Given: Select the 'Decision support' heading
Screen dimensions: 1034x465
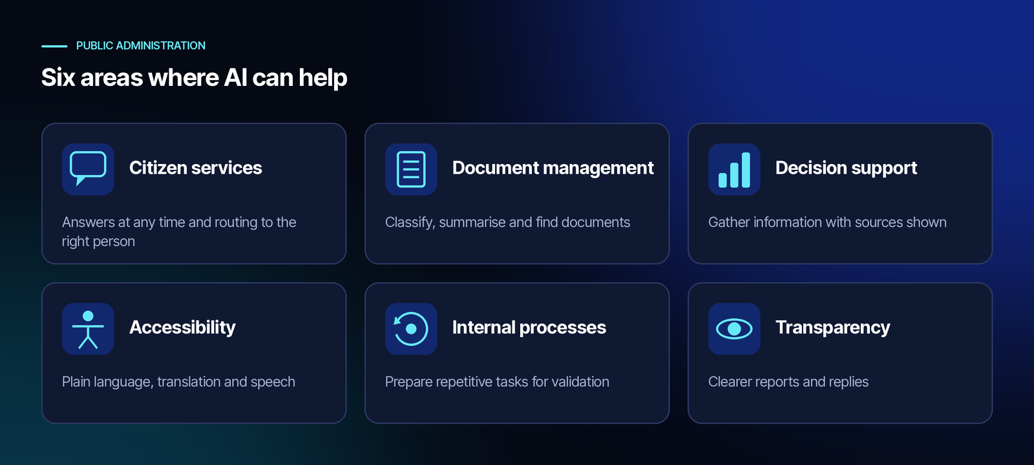Looking at the screenshot, I should pos(846,168).
